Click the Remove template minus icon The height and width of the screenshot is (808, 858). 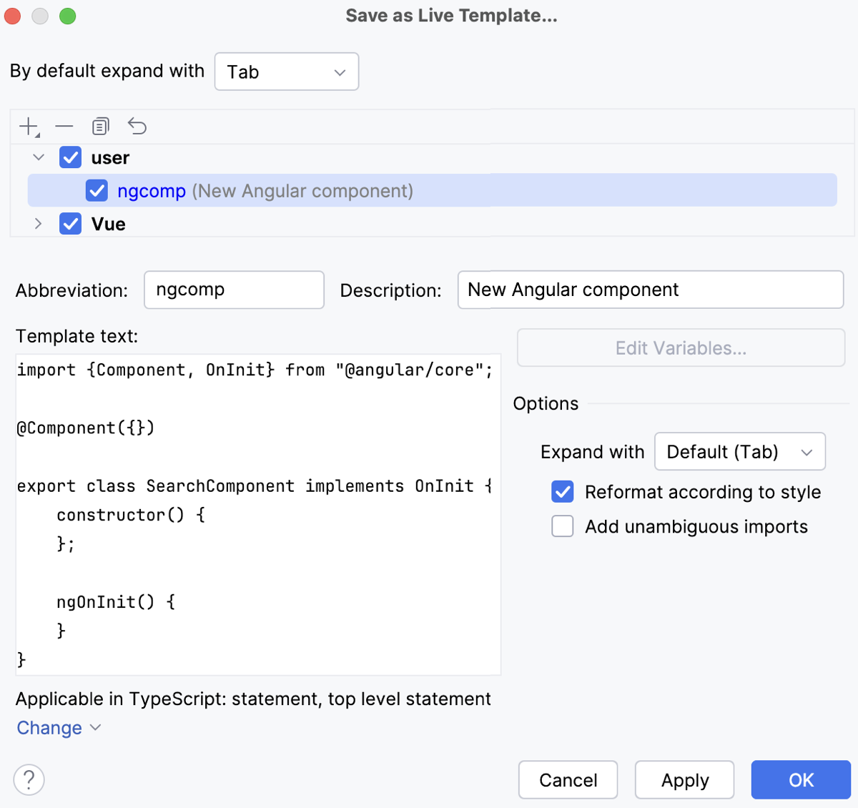[x=64, y=127]
